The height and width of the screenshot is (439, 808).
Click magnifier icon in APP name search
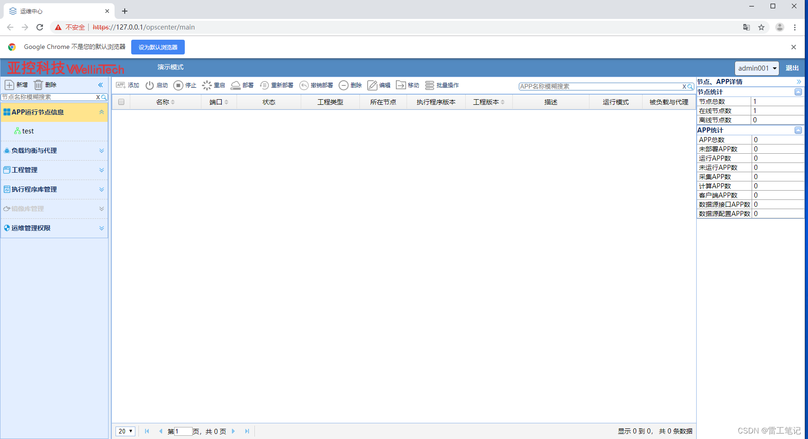tap(690, 87)
